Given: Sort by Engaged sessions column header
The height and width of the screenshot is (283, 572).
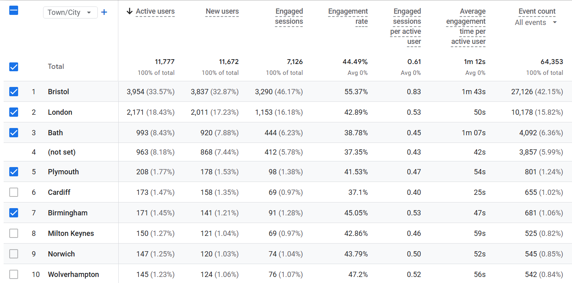Looking at the screenshot, I should point(289,17).
